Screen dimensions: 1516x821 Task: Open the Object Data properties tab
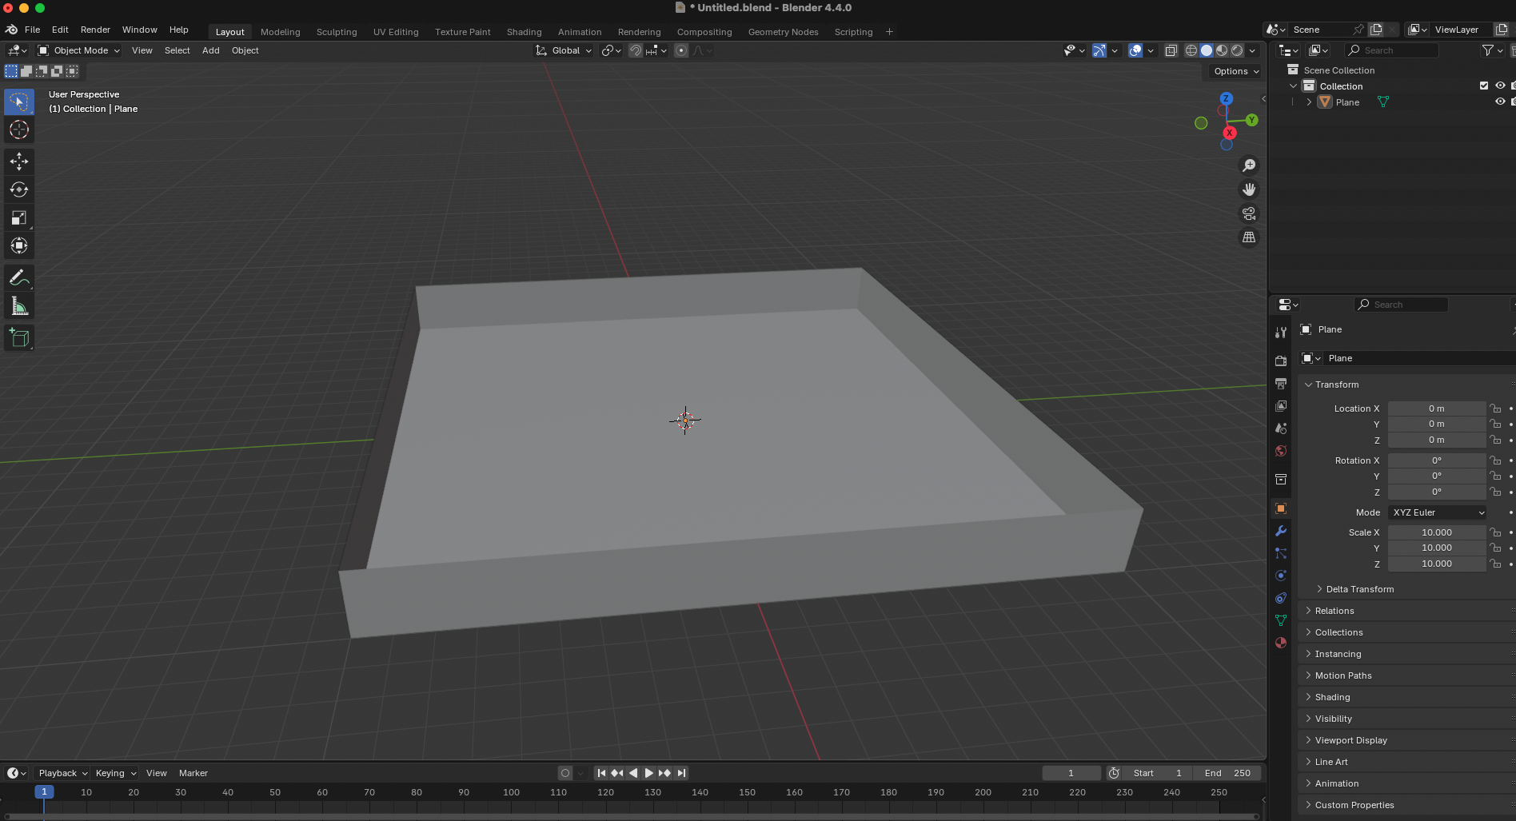point(1281,620)
